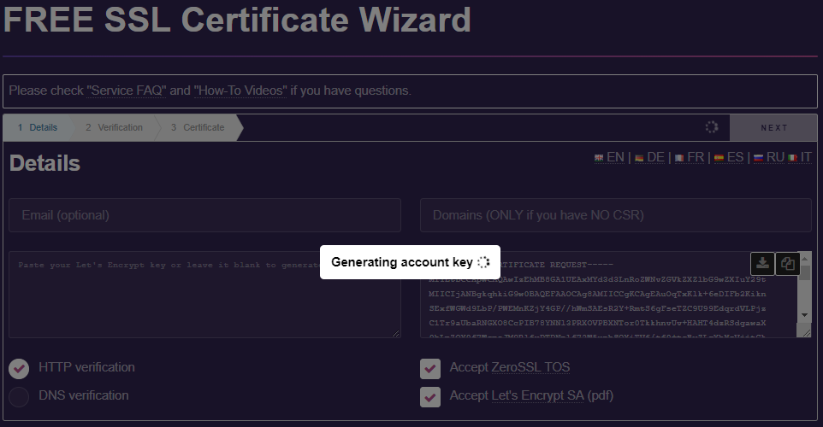The width and height of the screenshot is (823, 427).
Task: Switch language to FR French
Action: [x=690, y=157]
